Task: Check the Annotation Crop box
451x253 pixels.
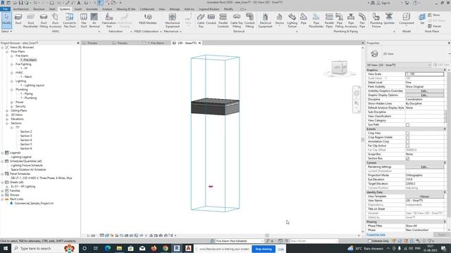Action: point(407,142)
